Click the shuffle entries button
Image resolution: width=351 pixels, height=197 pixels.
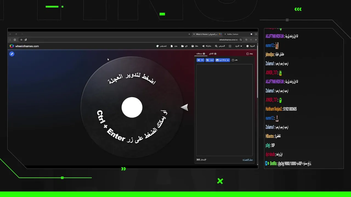click(200, 60)
